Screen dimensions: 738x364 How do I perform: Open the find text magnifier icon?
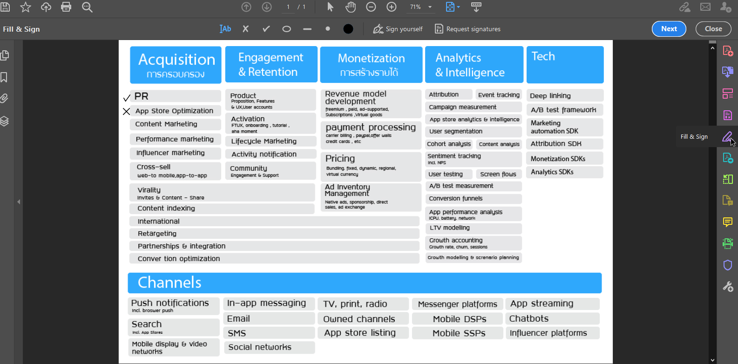click(87, 7)
